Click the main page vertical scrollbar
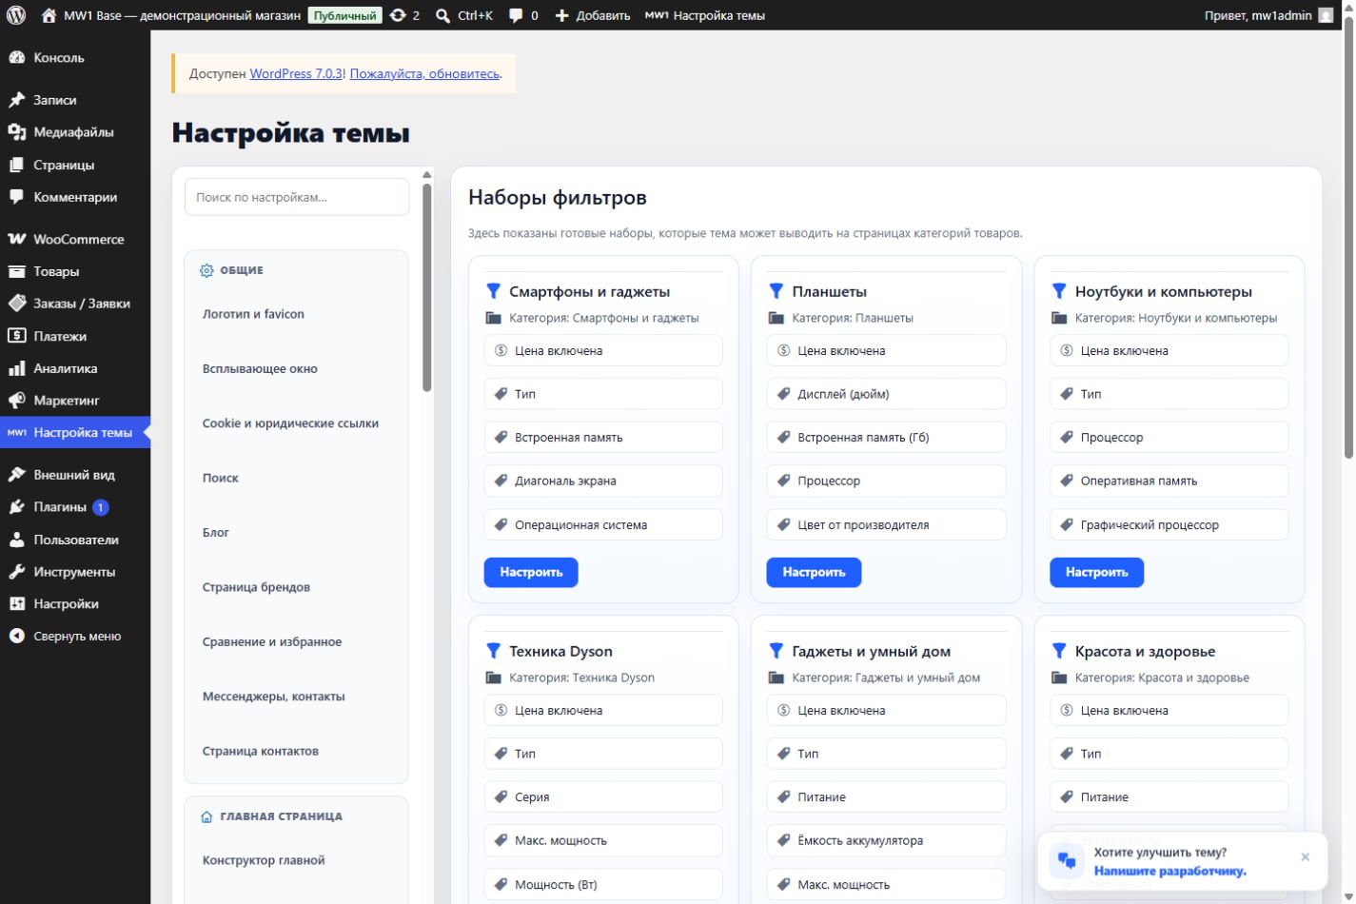Viewport: 1356px width, 904px height. point(1348,238)
